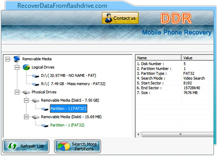Screen dimensions: 217x156
Task: Collapse the Removable Media root node
Action: [8, 59]
